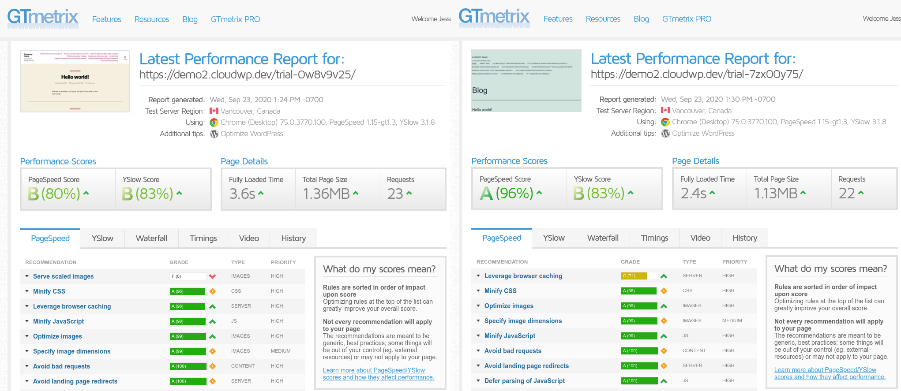
Task: Click Learn more about PageSpeed/YSlow link, left
Action: point(379,374)
